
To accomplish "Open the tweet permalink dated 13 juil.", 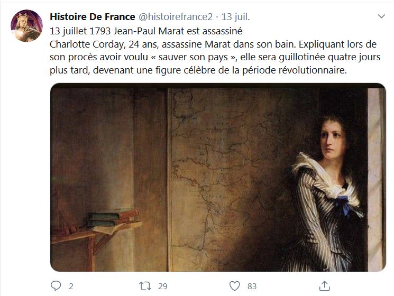I will [x=235, y=17].
